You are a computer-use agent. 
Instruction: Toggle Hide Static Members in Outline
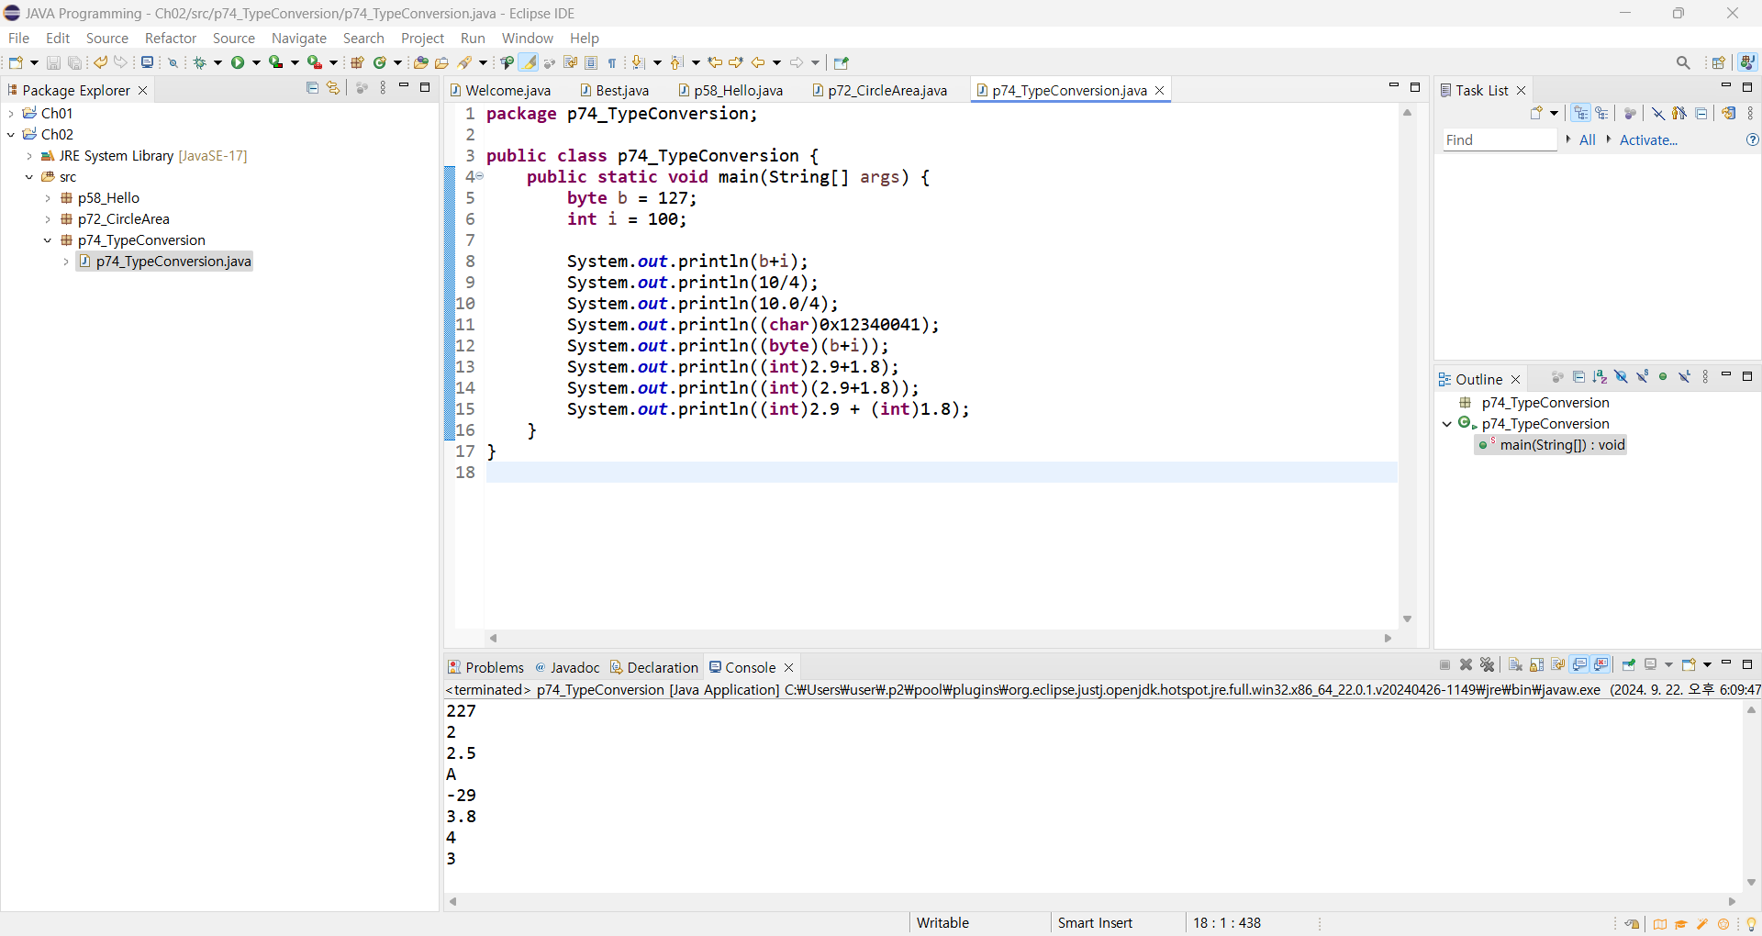tap(1642, 377)
